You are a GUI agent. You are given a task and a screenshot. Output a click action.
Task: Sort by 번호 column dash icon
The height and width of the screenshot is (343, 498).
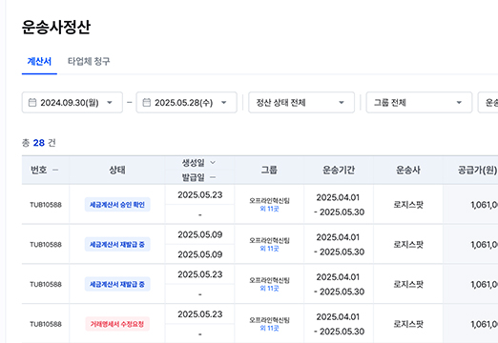click(55, 170)
